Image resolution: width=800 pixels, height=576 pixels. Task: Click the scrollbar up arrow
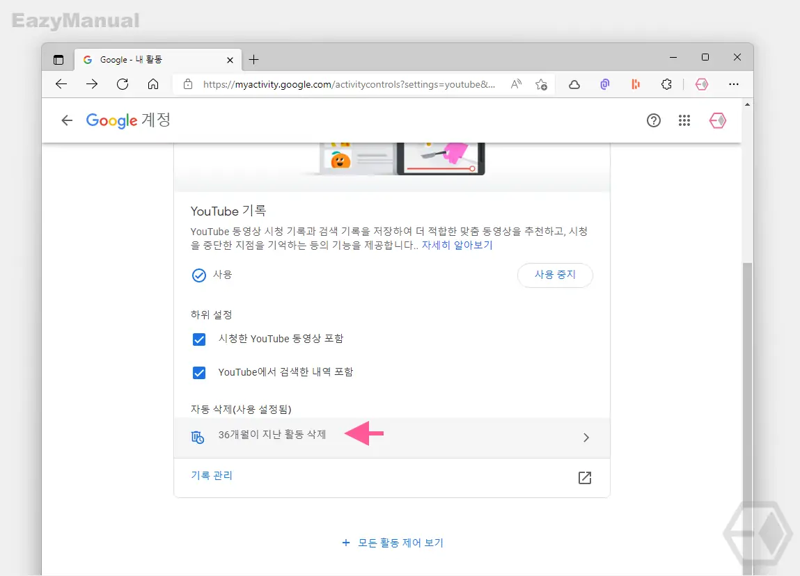748,104
